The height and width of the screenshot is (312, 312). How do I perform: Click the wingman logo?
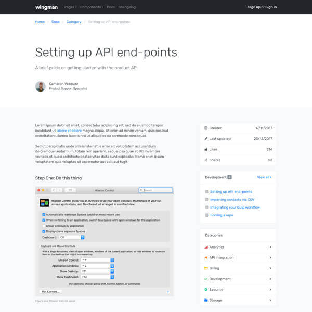click(46, 7)
